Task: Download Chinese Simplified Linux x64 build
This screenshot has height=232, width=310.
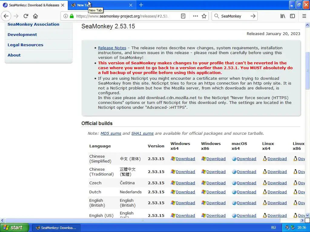Action: click(x=277, y=159)
